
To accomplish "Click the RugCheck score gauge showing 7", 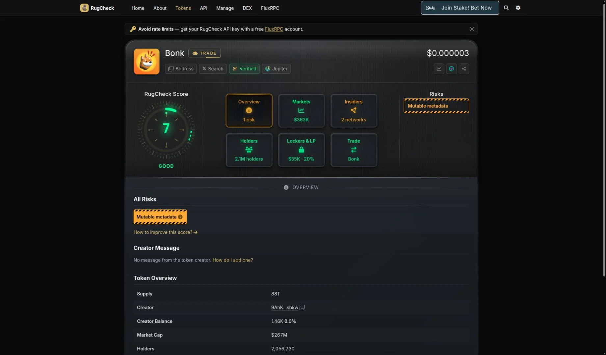I will click(x=166, y=130).
